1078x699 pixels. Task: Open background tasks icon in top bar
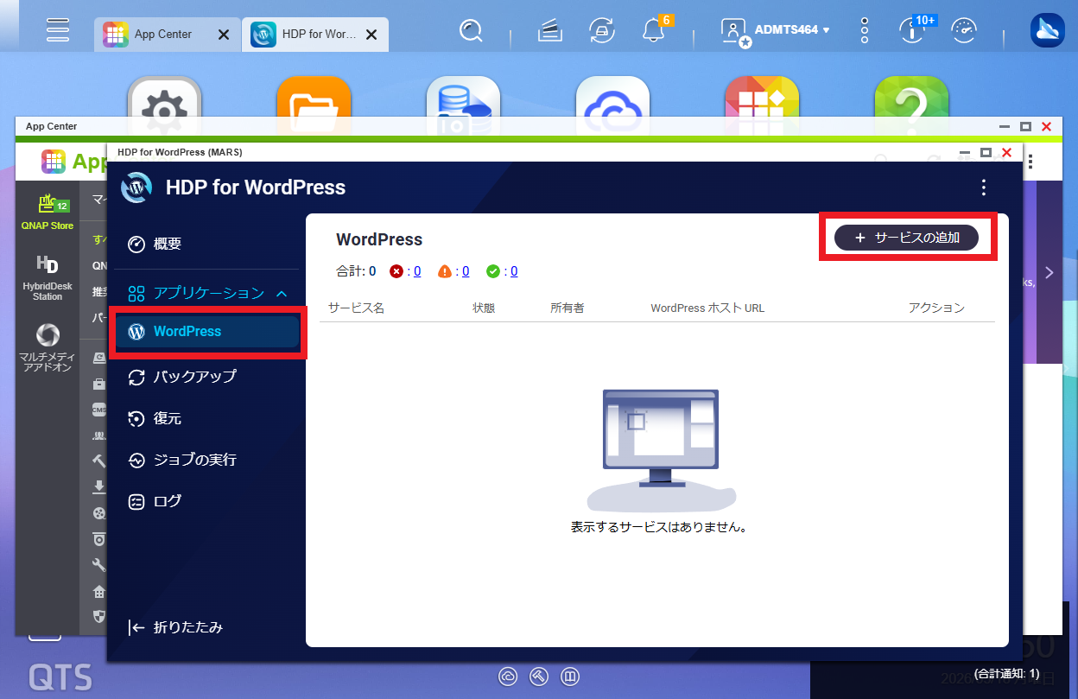click(x=550, y=32)
